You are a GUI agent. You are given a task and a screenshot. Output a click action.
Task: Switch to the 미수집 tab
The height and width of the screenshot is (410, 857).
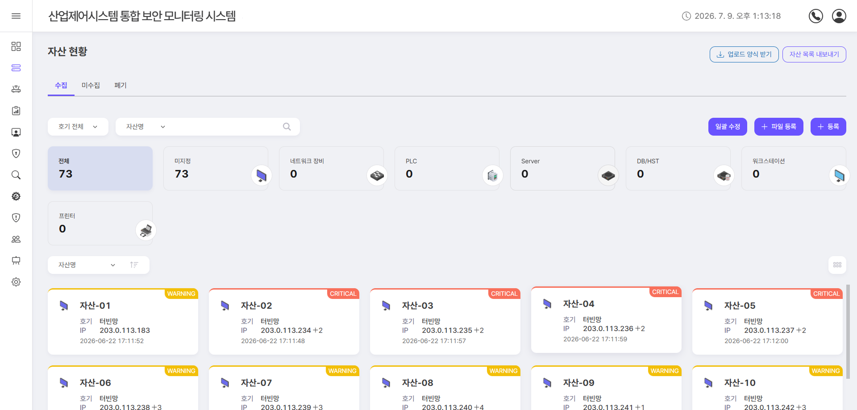[x=91, y=85]
